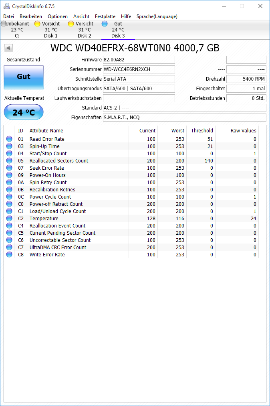
Task: Click the status orb of Spin Retry Count
Action: (x=9, y=183)
